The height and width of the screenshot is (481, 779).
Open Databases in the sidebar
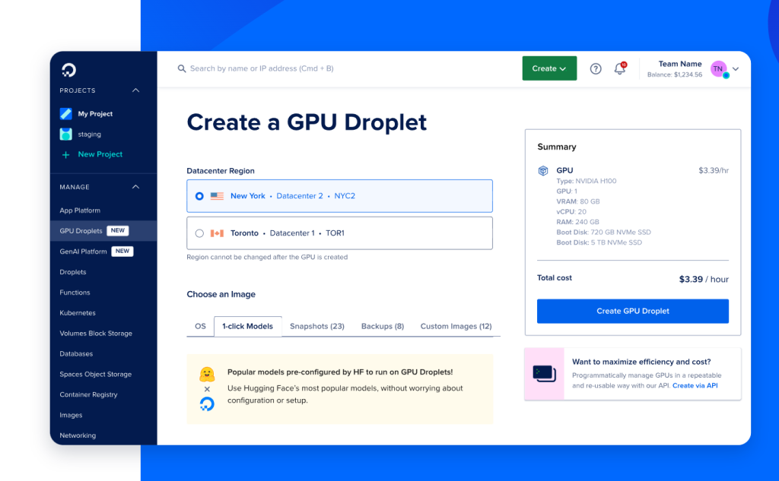point(76,354)
